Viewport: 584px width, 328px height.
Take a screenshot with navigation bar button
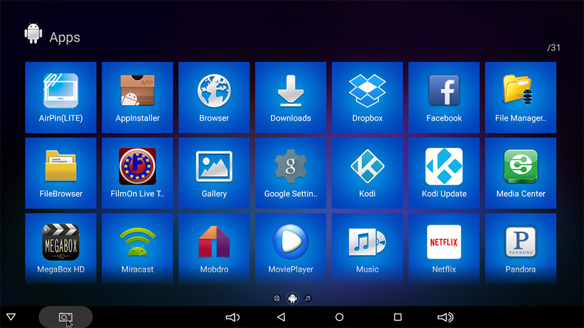(65, 317)
